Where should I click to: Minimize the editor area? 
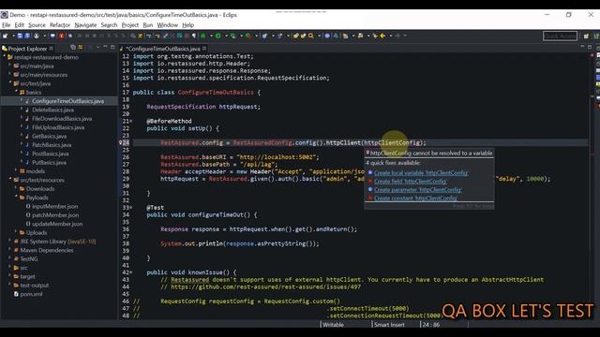click(582, 47)
